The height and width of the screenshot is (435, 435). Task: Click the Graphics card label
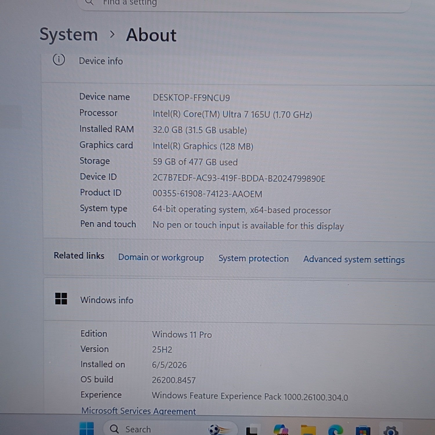click(x=106, y=145)
